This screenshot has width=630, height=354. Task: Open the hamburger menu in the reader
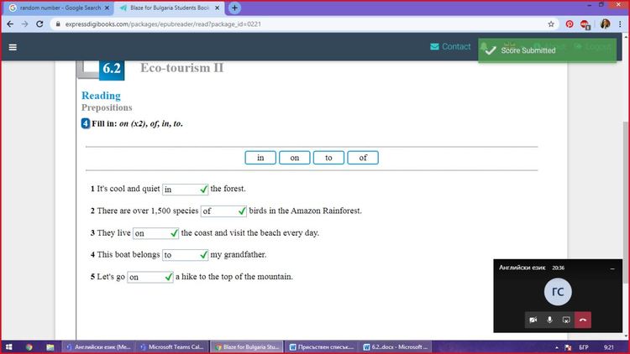point(13,47)
